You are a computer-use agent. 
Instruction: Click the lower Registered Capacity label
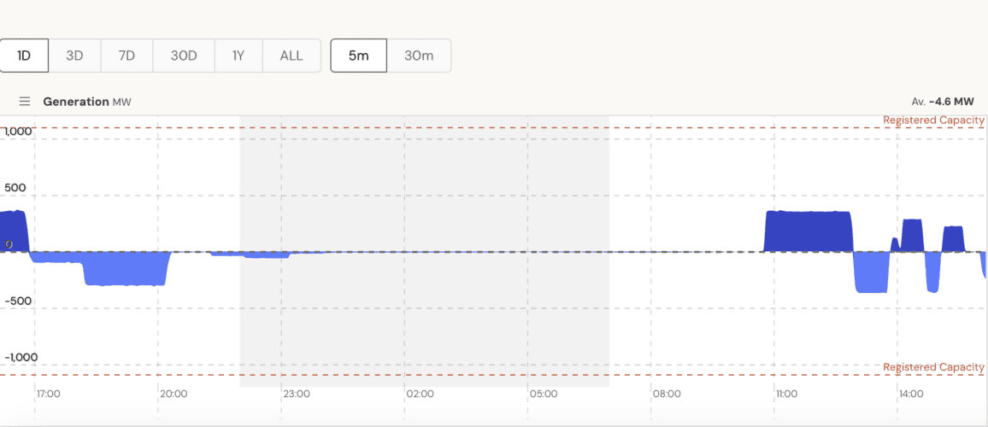[x=933, y=367]
